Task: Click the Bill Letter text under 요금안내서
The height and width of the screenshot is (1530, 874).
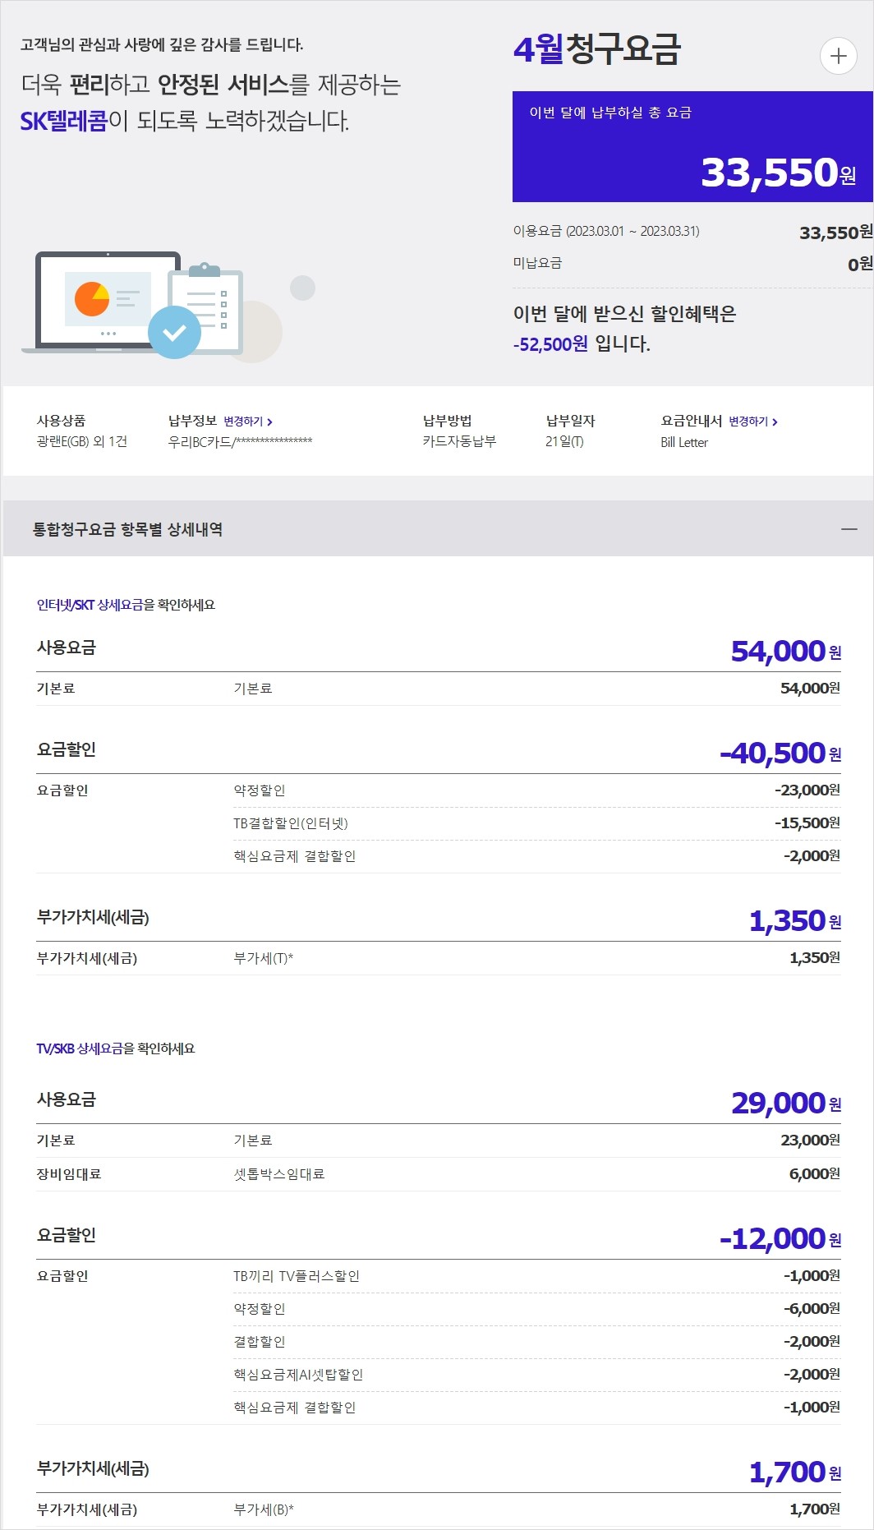Action: [684, 442]
